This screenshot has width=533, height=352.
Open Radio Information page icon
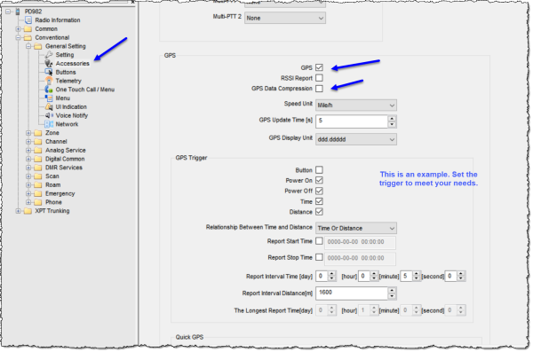click(x=28, y=20)
